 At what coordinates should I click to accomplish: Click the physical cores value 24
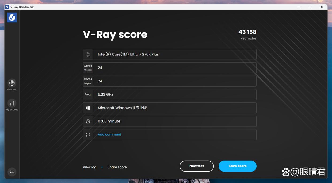coord(100,68)
